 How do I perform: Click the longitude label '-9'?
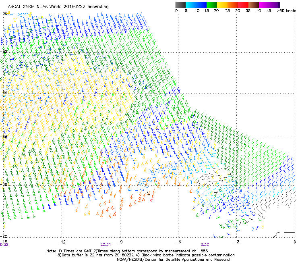(x=120, y=242)
